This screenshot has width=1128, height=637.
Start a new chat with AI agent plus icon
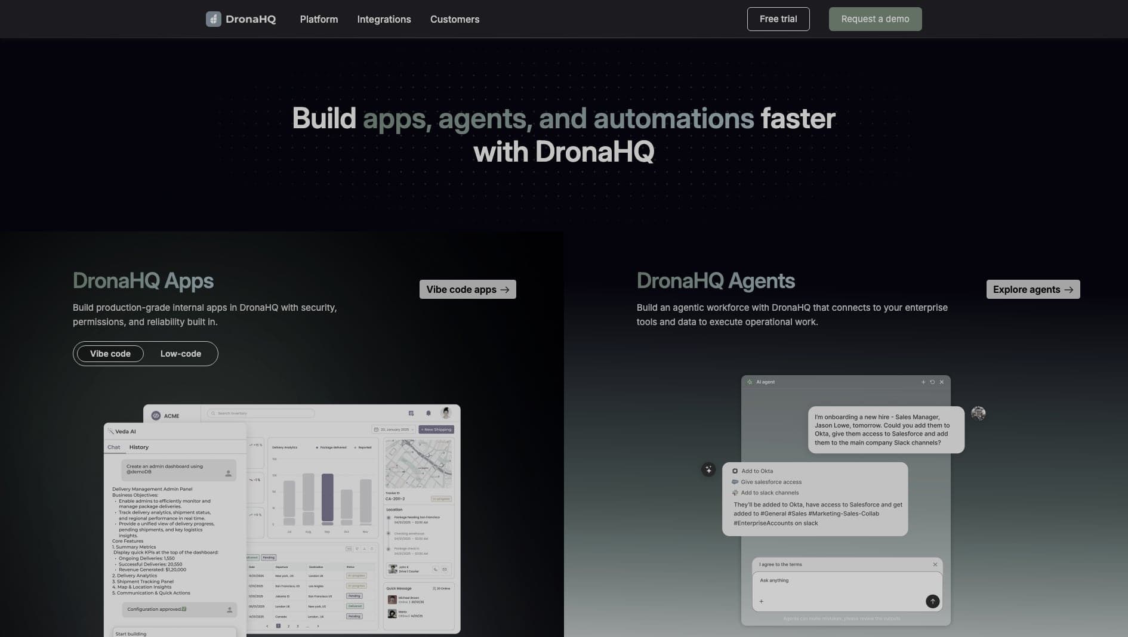[x=923, y=382]
